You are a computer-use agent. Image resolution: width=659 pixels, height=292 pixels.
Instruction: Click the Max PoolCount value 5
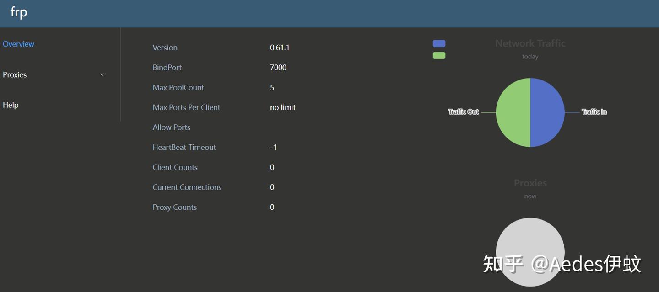tap(272, 87)
